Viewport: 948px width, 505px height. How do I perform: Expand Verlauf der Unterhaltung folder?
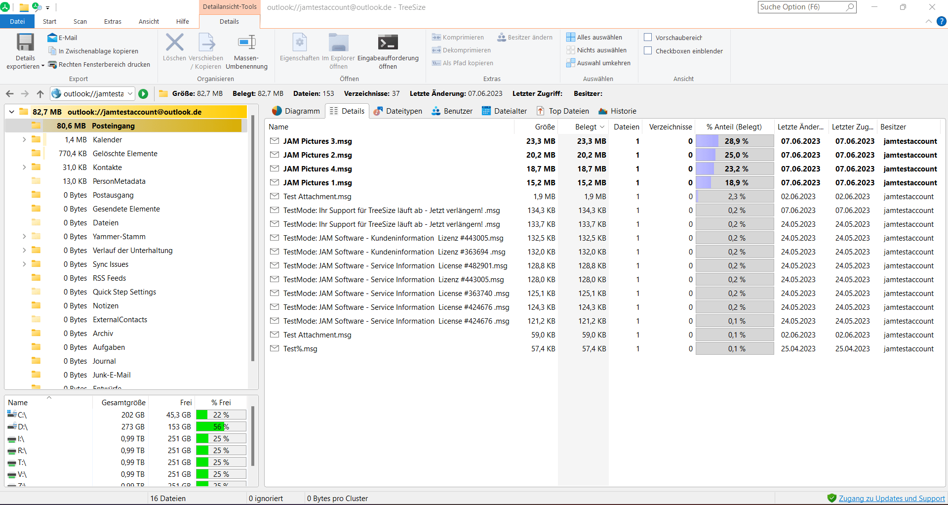(24, 251)
